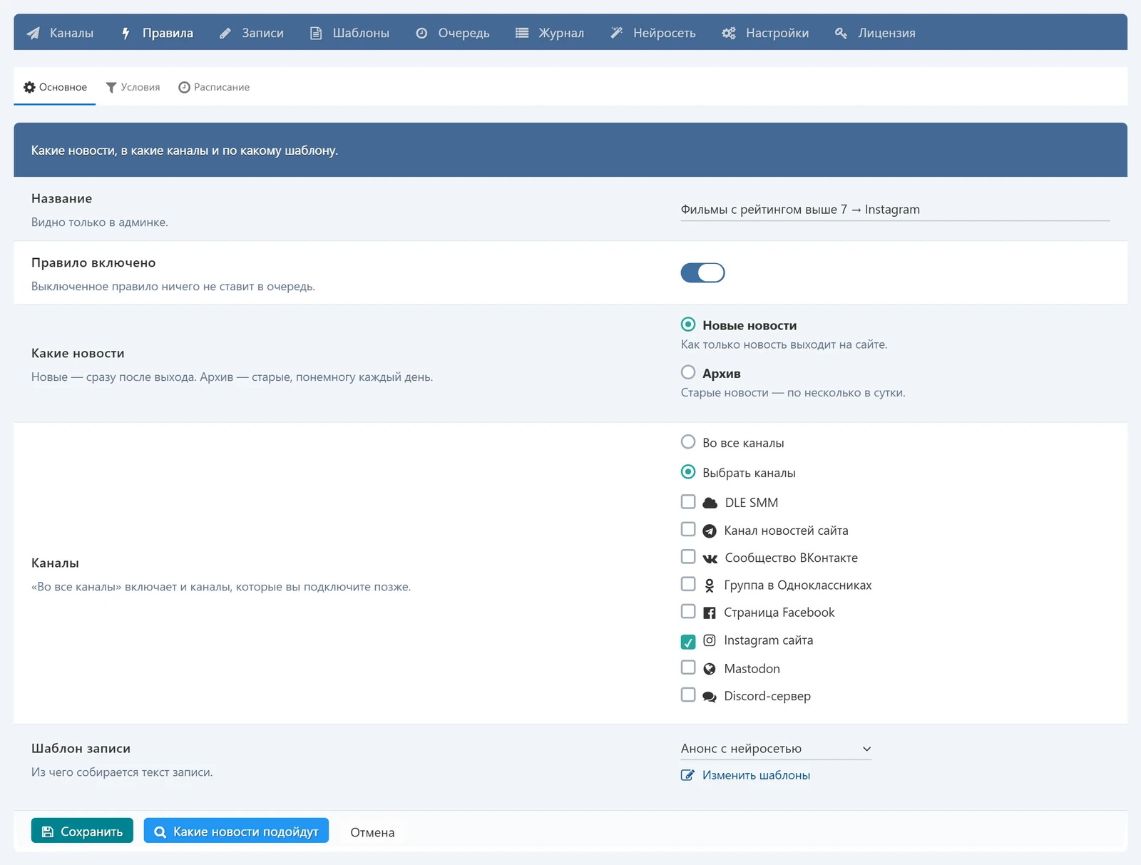The height and width of the screenshot is (865, 1141).
Task: Click the Odnoklassniki icon for Группа в Одноклассниках
Action: (710, 585)
